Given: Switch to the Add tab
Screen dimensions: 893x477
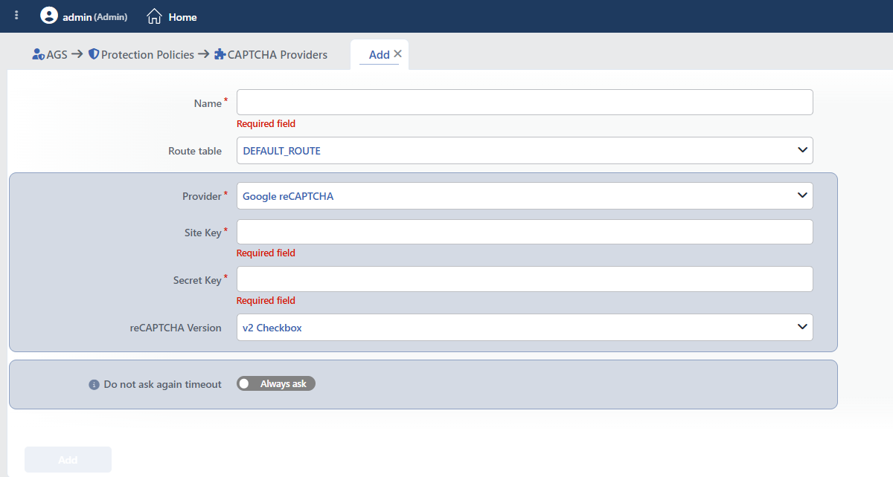Looking at the screenshot, I should click(380, 54).
